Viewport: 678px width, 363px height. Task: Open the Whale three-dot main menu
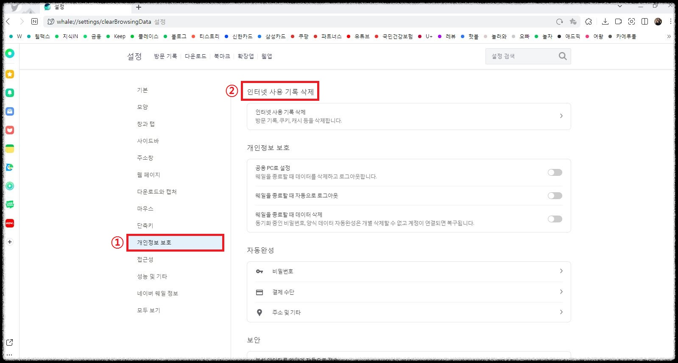point(670,22)
